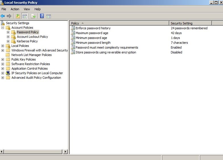
Task: Click the tree pane horizontal scrollbar right arrow
Action: click(x=65, y=152)
